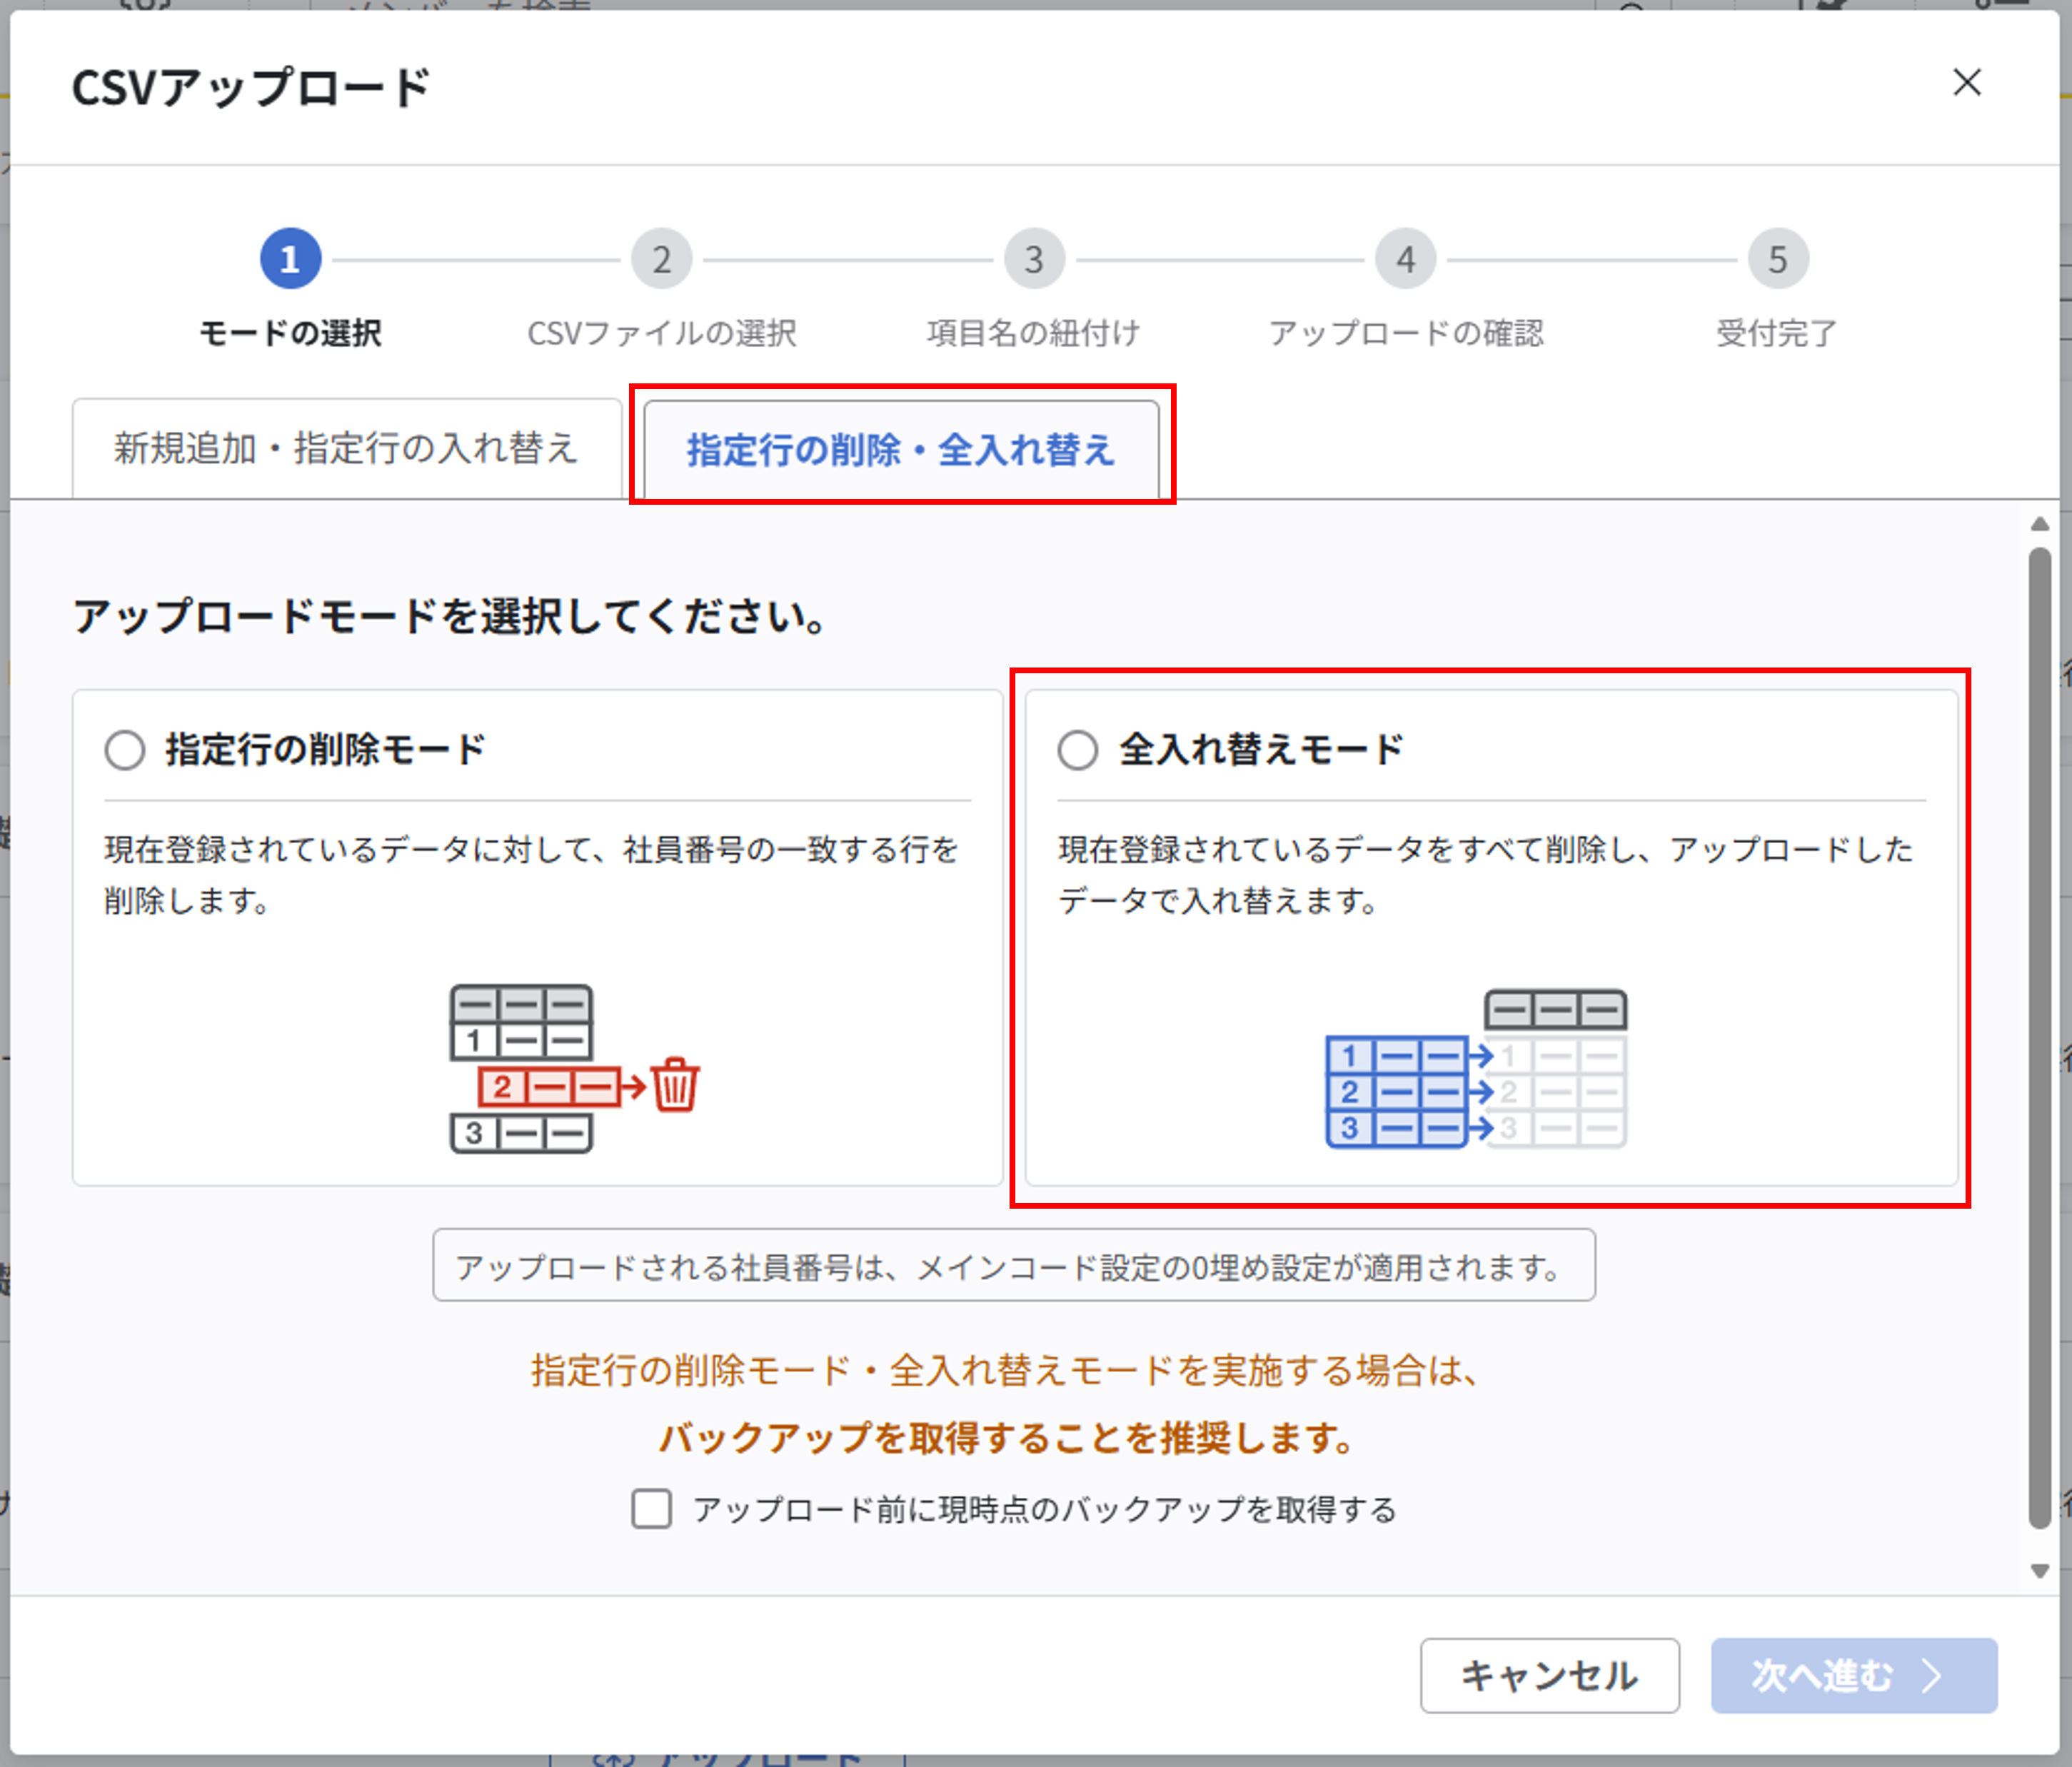2072x1767 pixels.
Task: Click step 1 circle モードの選択
Action: click(x=290, y=259)
